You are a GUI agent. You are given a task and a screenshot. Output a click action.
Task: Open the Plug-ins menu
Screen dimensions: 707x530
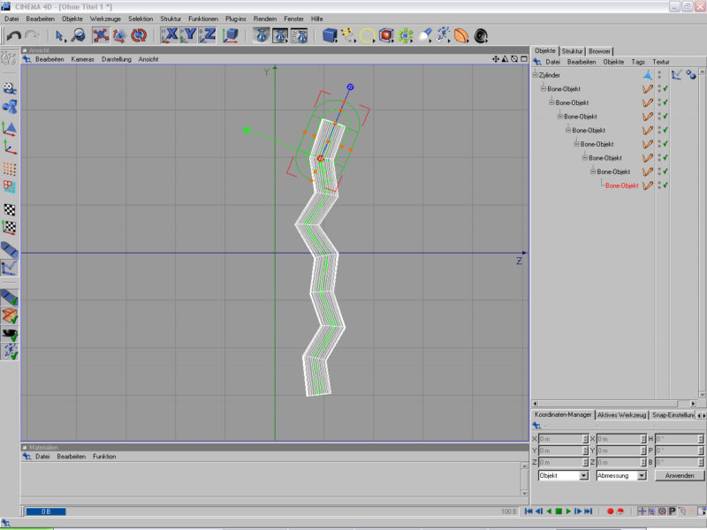pos(235,19)
